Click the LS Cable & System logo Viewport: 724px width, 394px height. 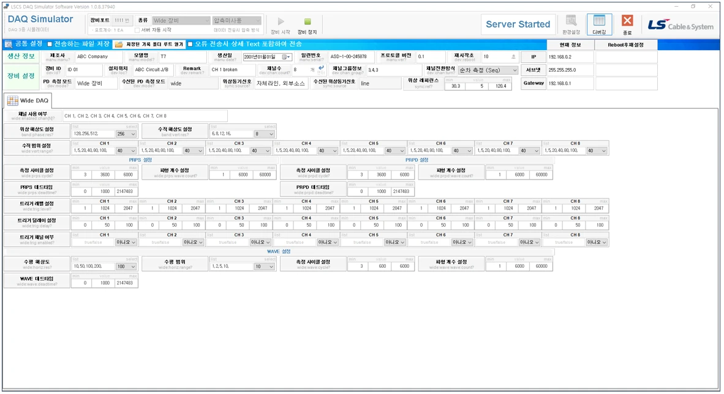coord(681,25)
